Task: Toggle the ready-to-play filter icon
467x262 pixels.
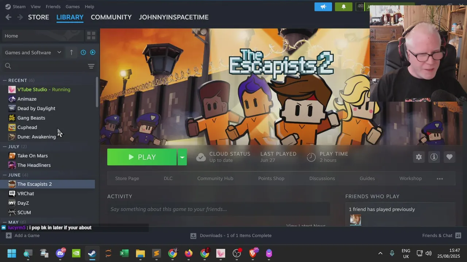Action: [x=93, y=52]
